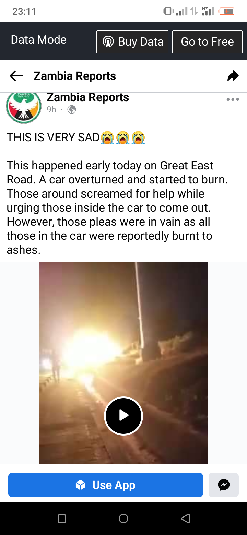Tap Android recent apps square button
The image size is (247, 535).
coord(62,519)
